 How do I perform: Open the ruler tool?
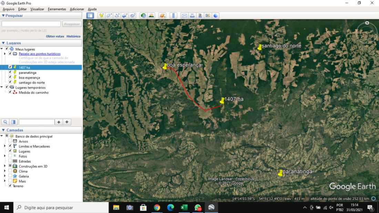(x=173, y=16)
